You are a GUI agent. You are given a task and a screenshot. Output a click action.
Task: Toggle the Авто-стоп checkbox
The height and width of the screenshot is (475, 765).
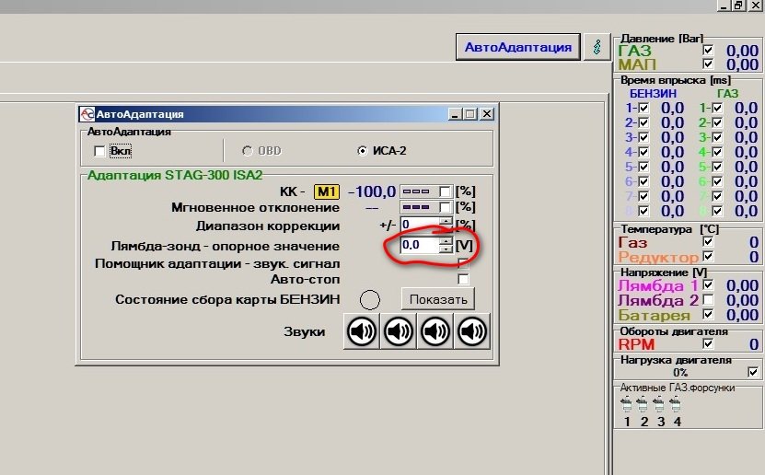point(463,279)
